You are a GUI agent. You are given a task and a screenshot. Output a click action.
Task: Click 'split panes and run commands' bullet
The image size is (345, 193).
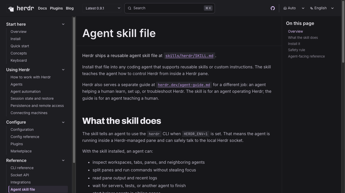pos(144,170)
